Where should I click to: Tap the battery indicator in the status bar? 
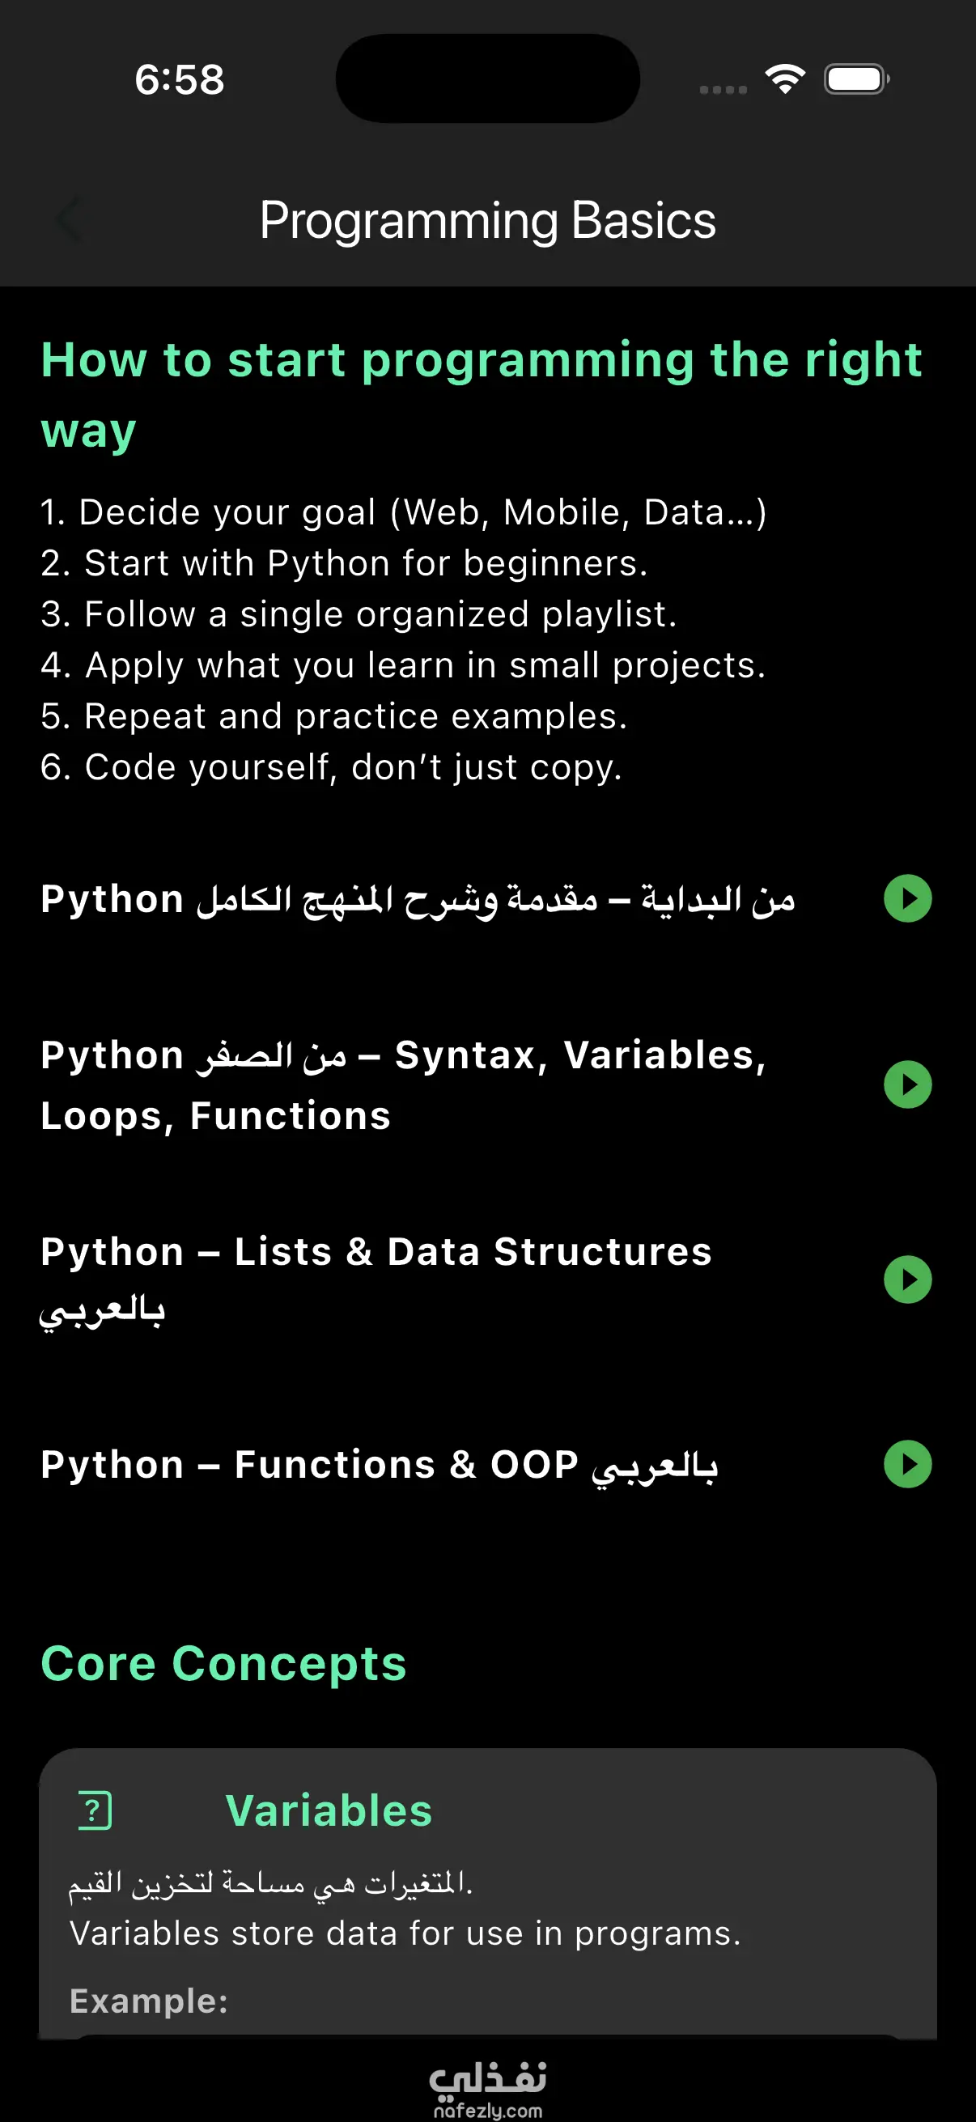pyautogui.click(x=856, y=79)
